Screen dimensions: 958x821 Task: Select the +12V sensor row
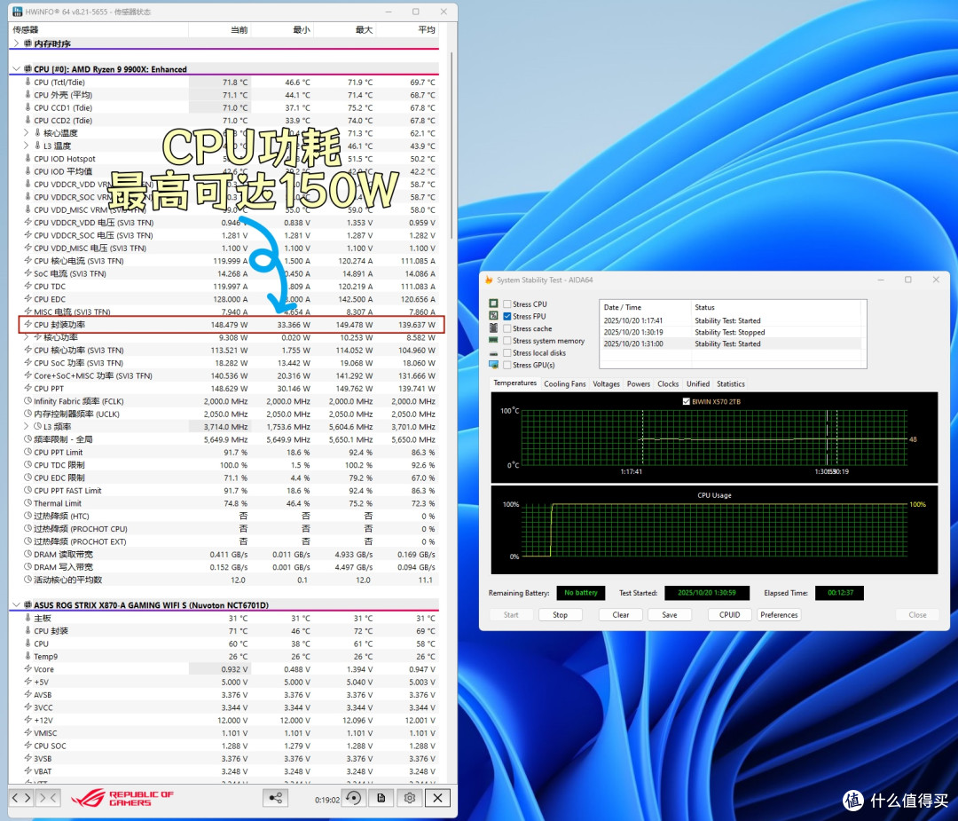tap(224, 720)
